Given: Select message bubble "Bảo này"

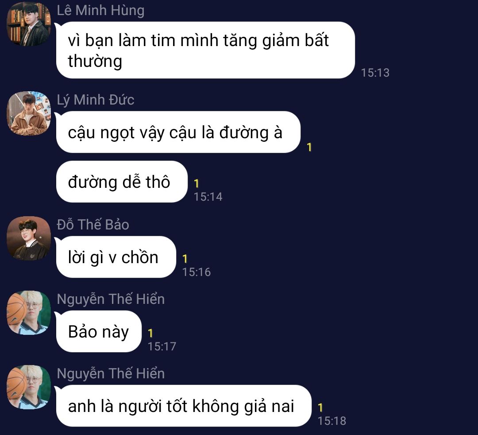Looking at the screenshot, I should click(98, 331).
